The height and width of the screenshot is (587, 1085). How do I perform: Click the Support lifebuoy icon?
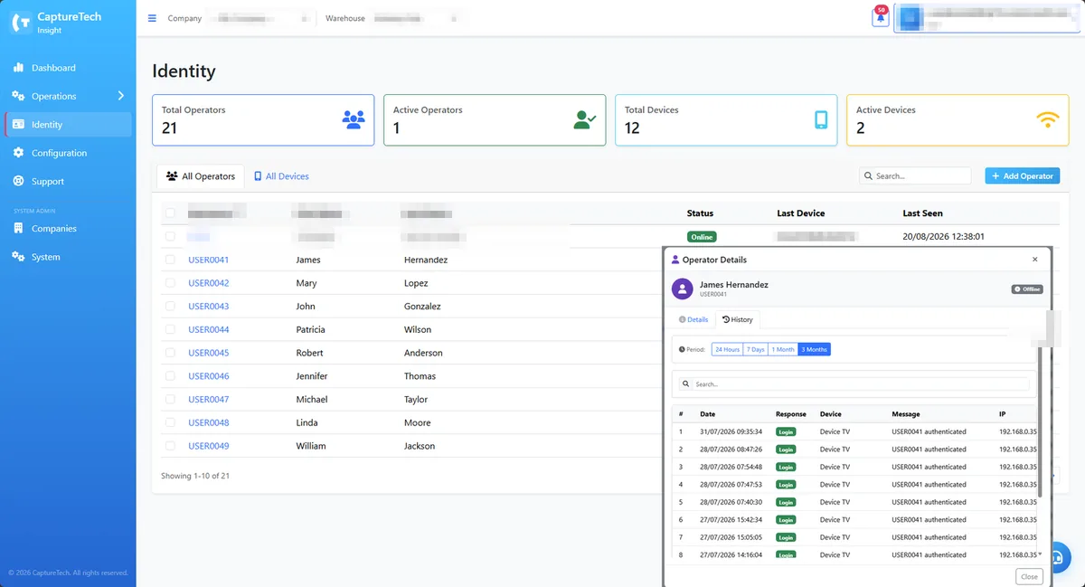click(x=18, y=181)
